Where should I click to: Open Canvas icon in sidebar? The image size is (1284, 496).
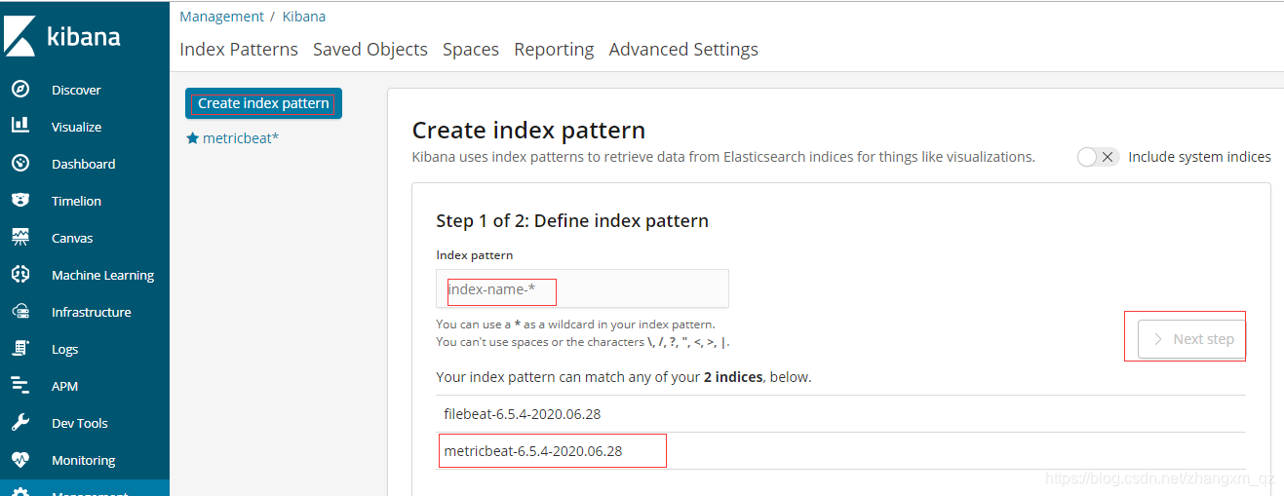[x=20, y=238]
